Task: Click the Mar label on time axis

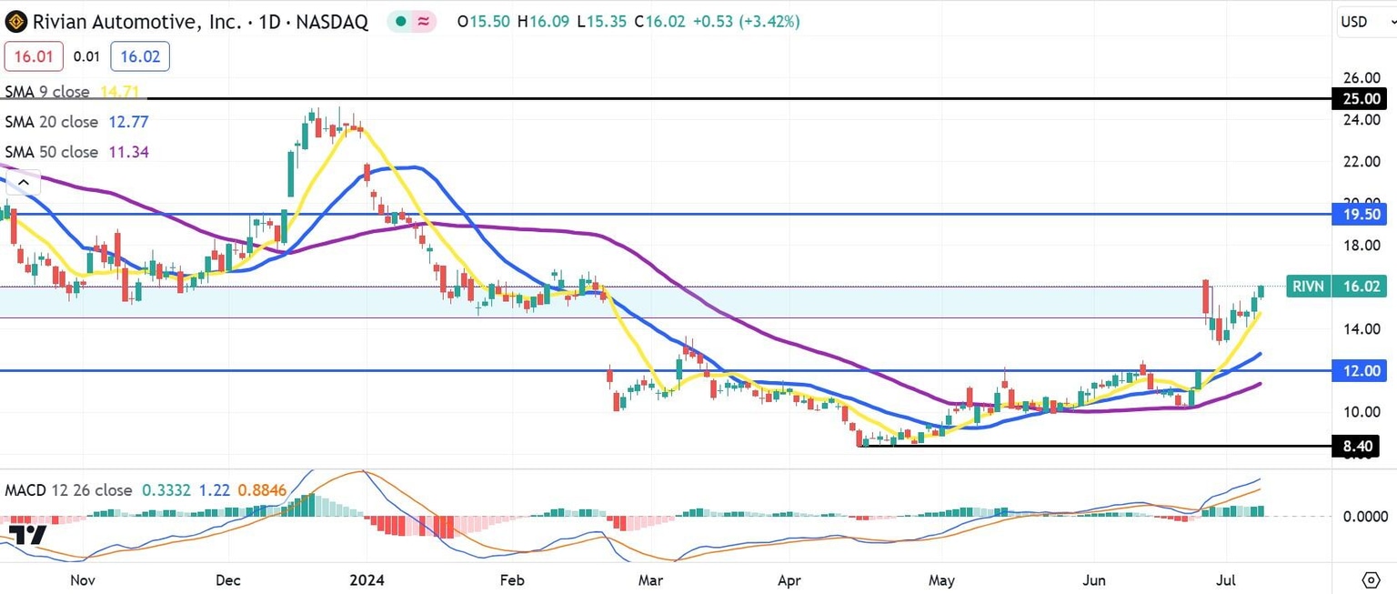Action: (x=650, y=579)
